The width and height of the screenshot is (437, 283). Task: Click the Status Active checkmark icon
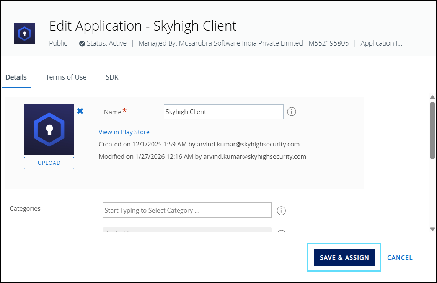click(x=82, y=44)
